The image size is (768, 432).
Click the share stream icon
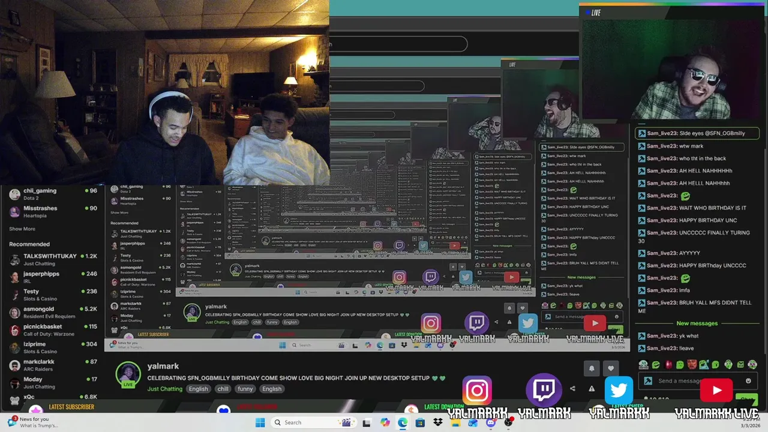(572, 389)
